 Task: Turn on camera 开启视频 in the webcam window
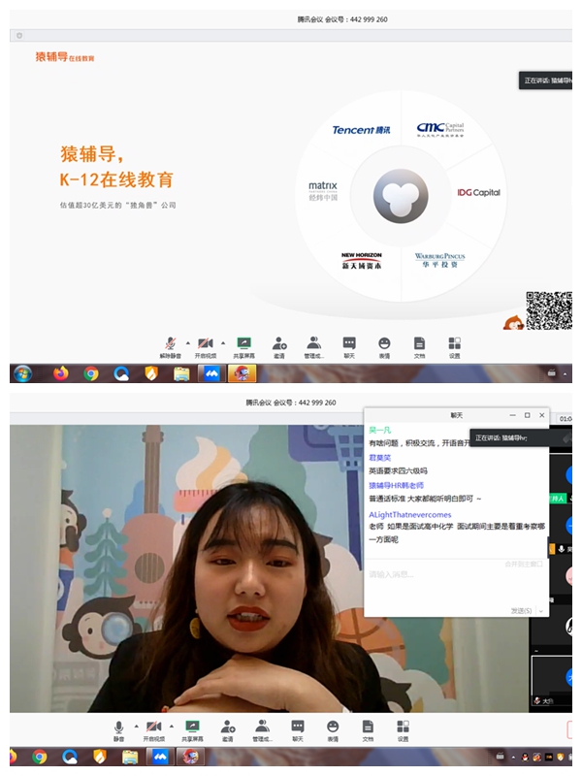point(154,731)
